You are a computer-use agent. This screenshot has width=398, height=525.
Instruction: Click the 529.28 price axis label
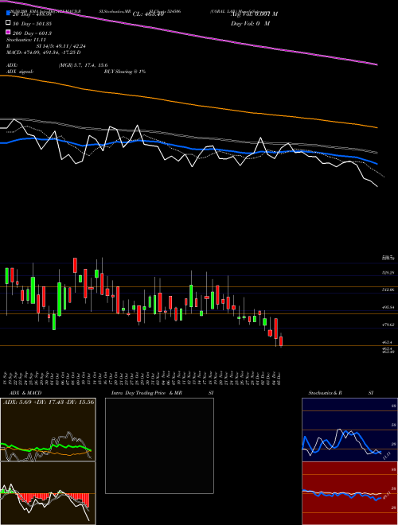(388, 273)
